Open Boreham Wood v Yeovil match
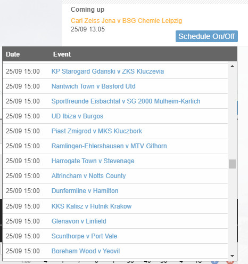This screenshot has width=248, height=264. click(86, 251)
